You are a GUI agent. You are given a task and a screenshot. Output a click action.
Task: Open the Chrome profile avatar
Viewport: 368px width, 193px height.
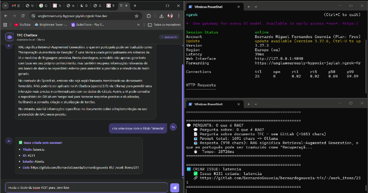point(170,16)
